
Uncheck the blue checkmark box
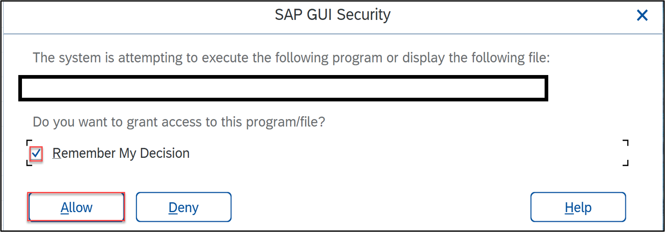pos(36,154)
